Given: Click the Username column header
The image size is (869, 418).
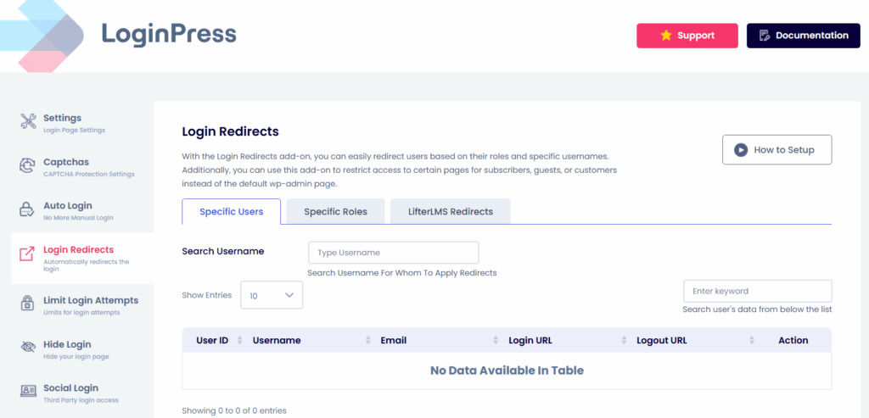Looking at the screenshot, I should (277, 341).
